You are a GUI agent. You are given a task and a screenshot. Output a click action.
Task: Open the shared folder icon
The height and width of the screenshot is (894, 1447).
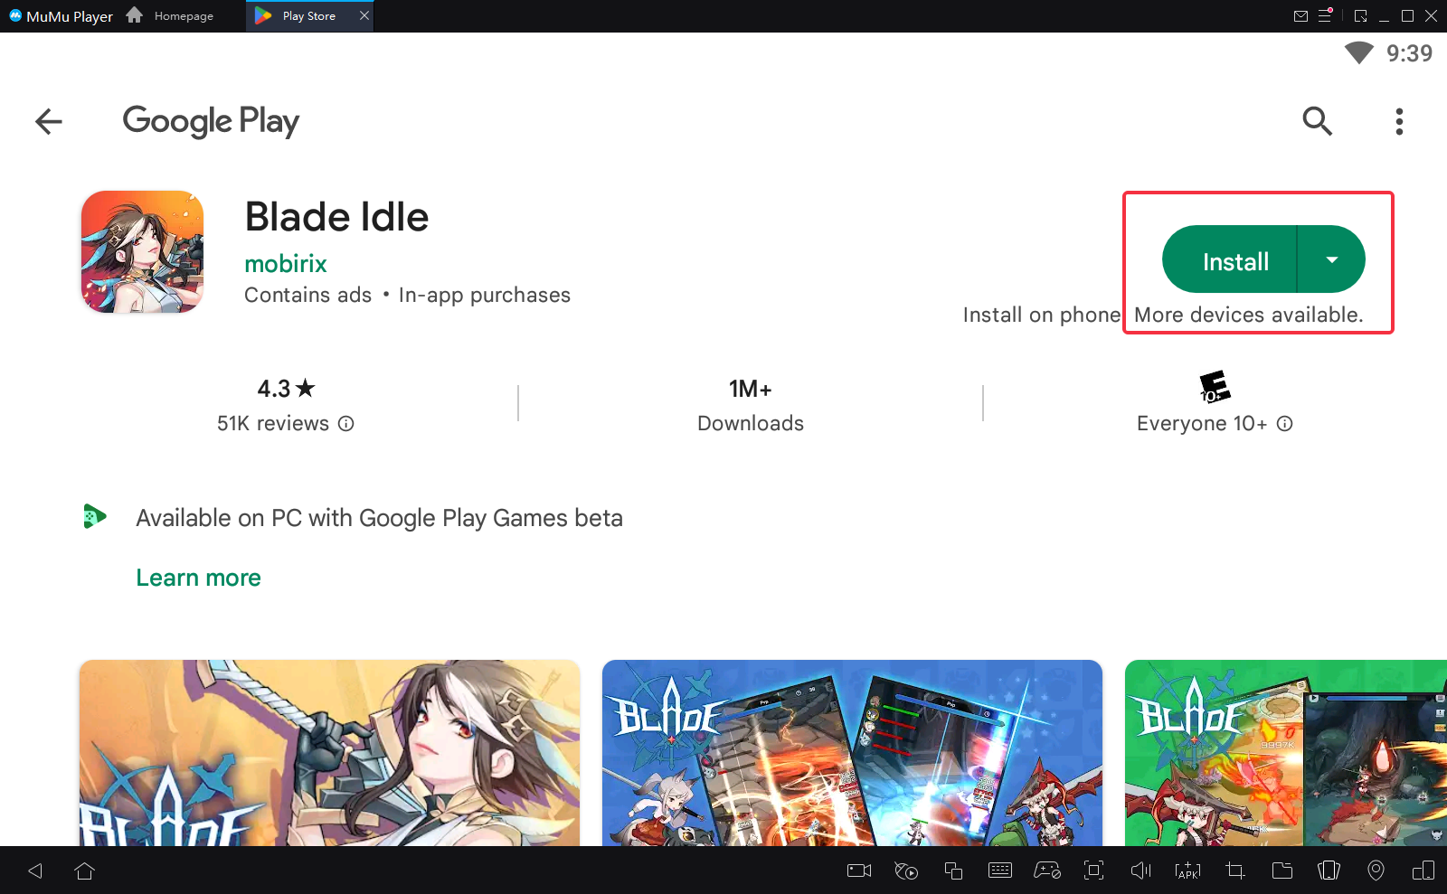click(1282, 870)
